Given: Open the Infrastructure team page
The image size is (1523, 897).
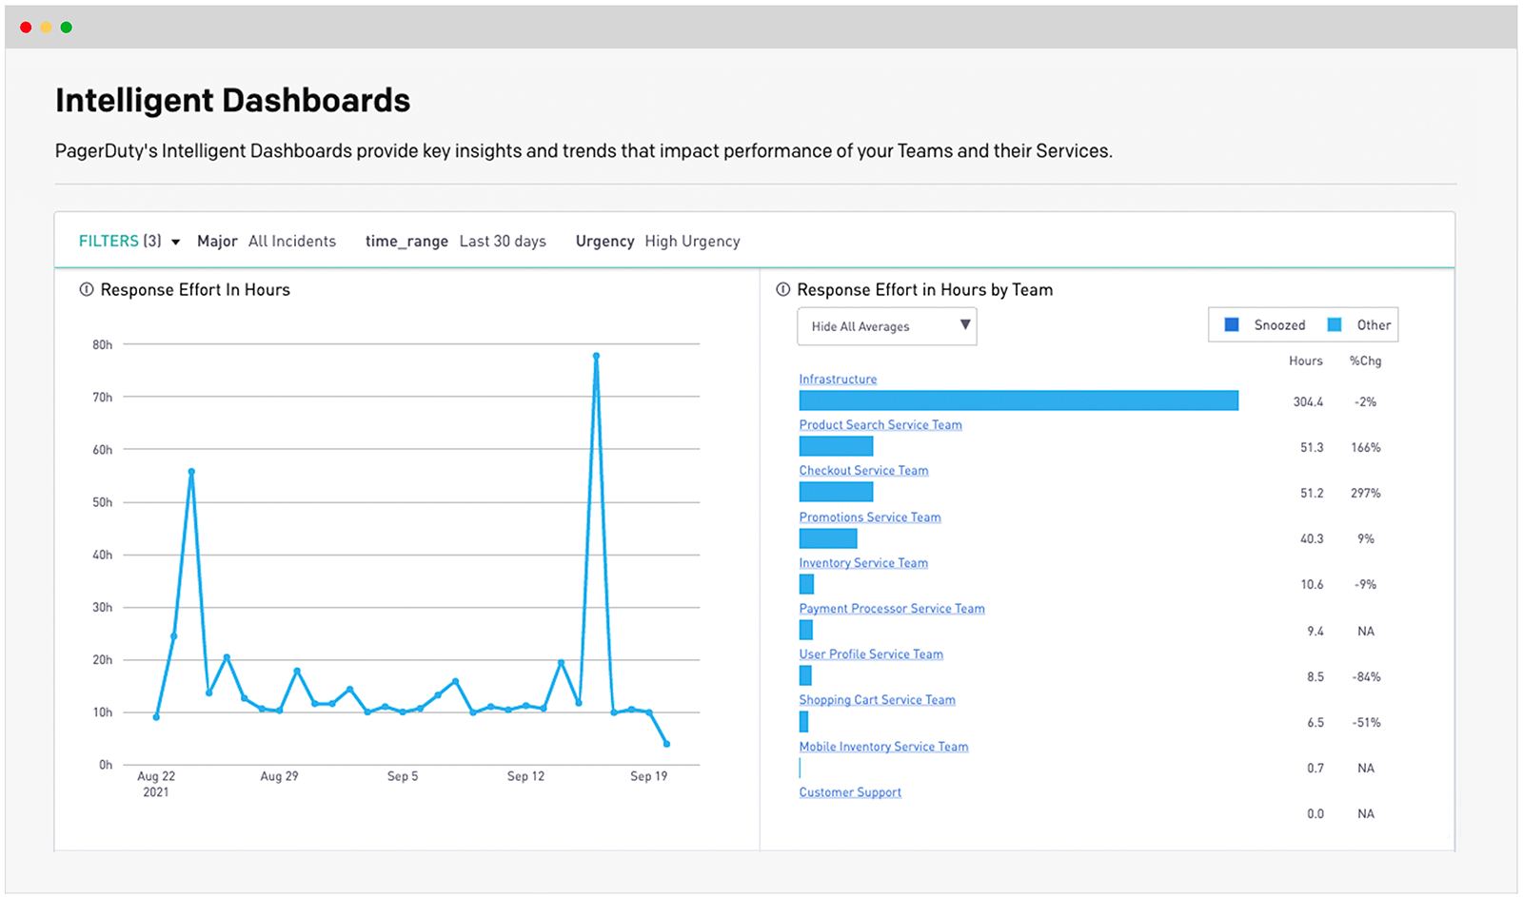Looking at the screenshot, I should 838,379.
